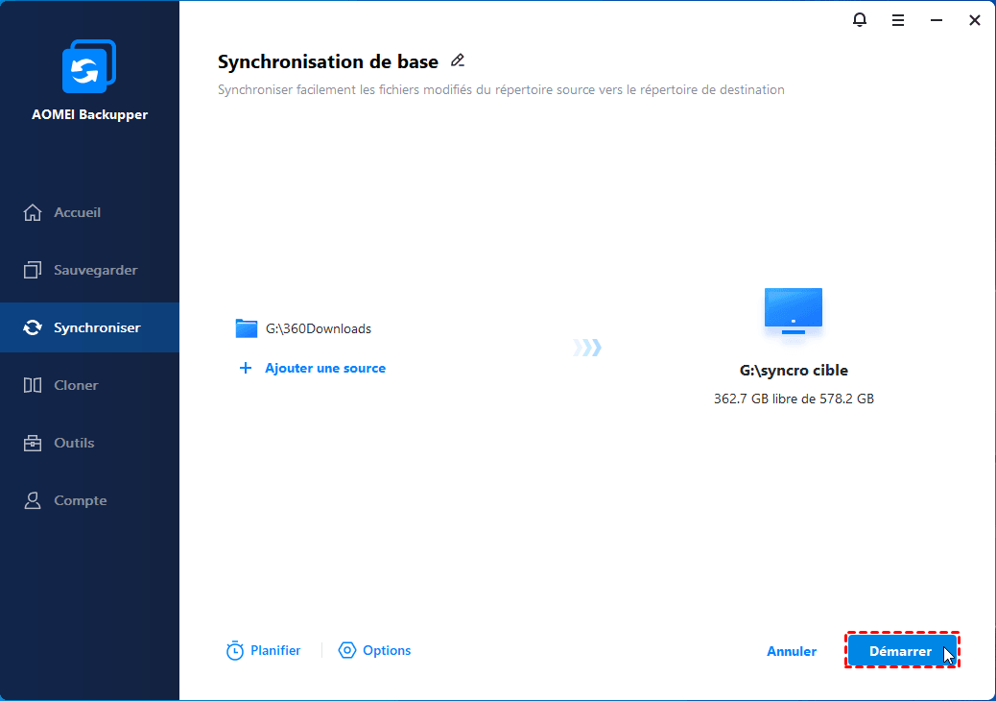Click the Sauvegarder sidebar icon
This screenshot has height=701, width=996.
pyautogui.click(x=33, y=270)
